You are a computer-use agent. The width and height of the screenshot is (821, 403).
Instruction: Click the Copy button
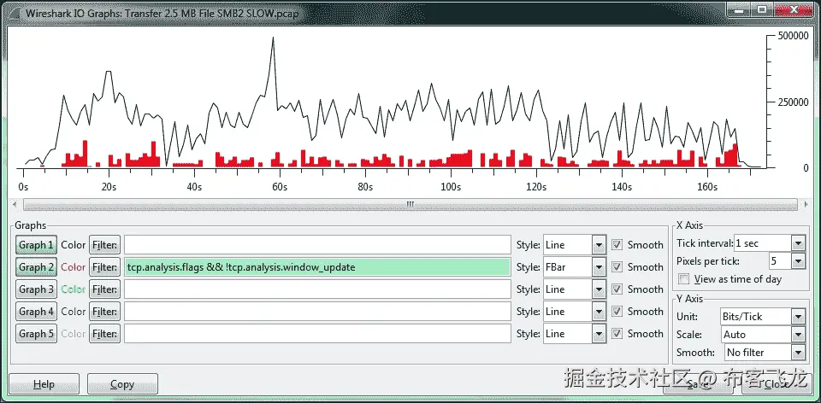122,384
